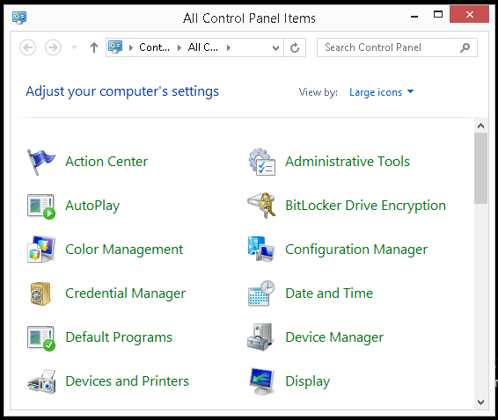This screenshot has height=420, width=498.
Task: Click the BitLocker padlock icon
Action: coord(261,206)
